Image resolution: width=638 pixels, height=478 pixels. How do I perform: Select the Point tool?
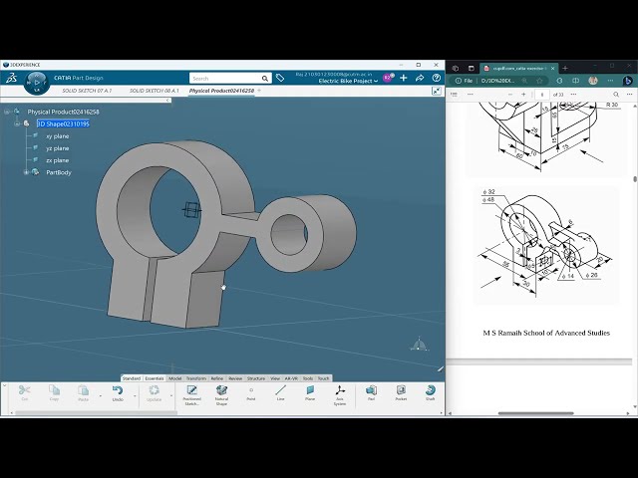[251, 392]
